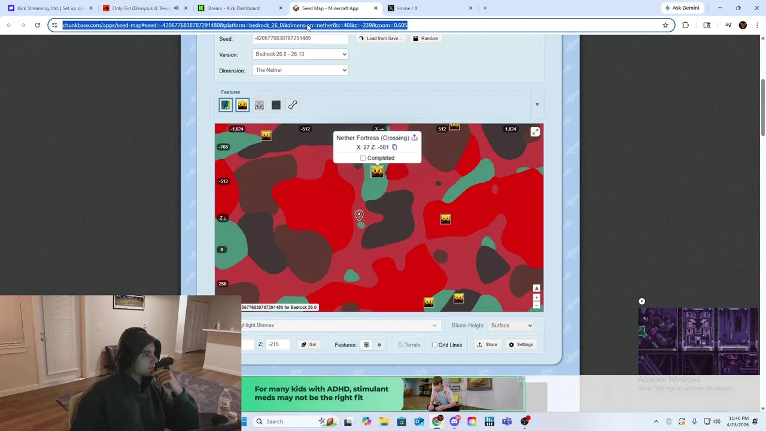Click the Load from Save button
This screenshot has width=766, height=431.
[x=381, y=38]
